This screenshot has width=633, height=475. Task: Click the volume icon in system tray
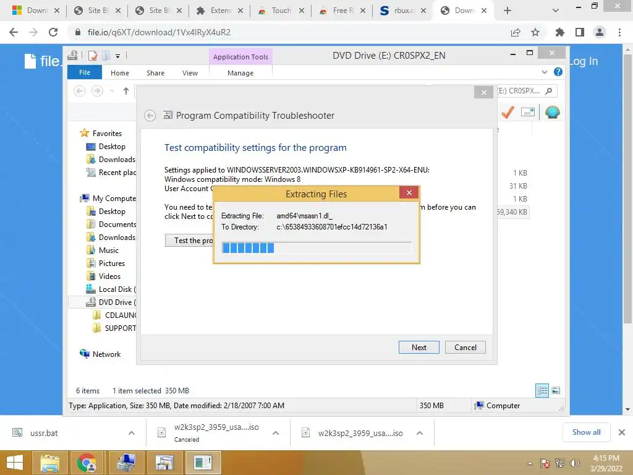(x=575, y=463)
